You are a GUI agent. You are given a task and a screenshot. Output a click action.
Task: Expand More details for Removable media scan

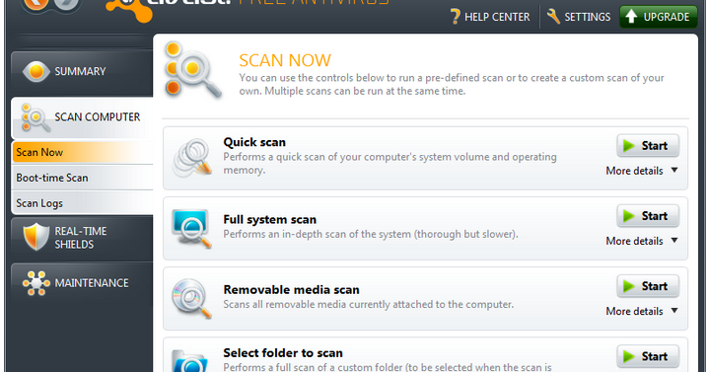point(642,311)
